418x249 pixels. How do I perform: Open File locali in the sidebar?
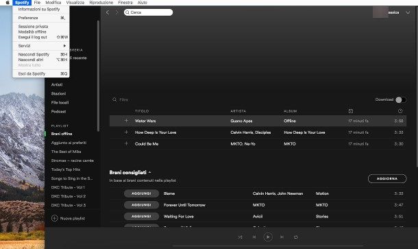[x=60, y=102]
